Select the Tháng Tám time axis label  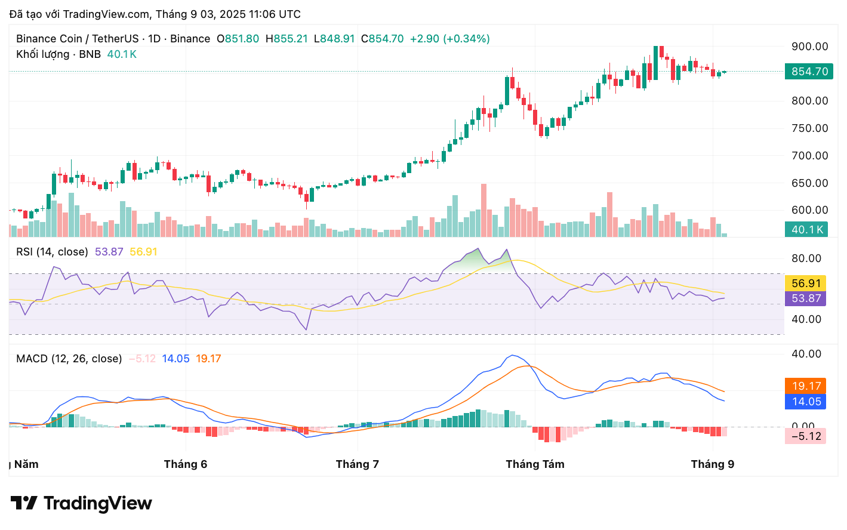click(x=535, y=464)
